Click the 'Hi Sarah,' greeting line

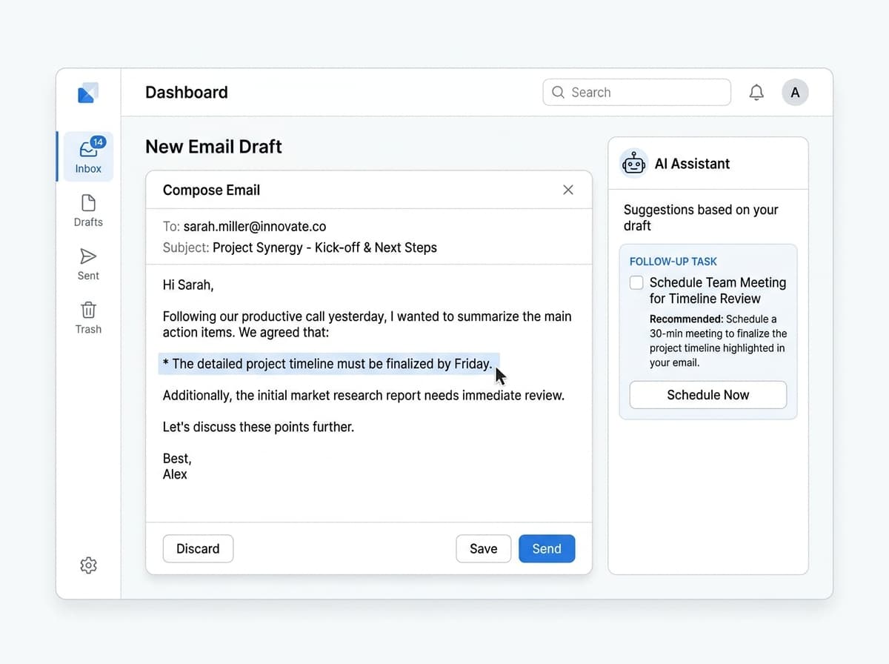click(188, 285)
